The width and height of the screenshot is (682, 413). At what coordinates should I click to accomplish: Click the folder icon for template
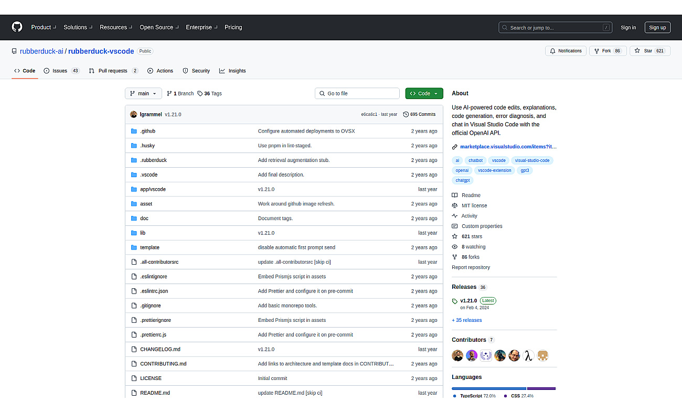pyautogui.click(x=134, y=247)
